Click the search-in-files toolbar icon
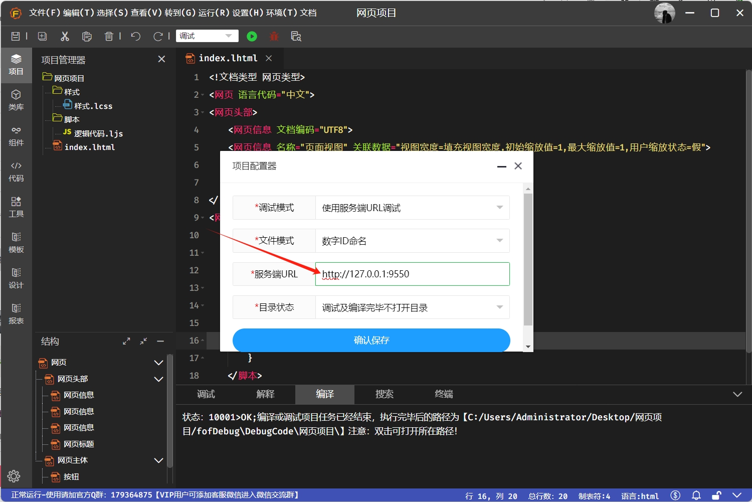 pyautogui.click(x=296, y=36)
